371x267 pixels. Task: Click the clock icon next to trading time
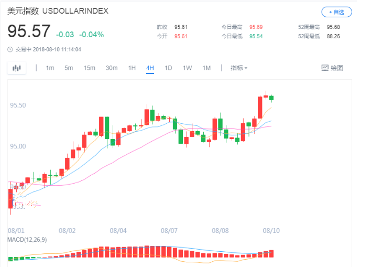[x=10, y=49]
